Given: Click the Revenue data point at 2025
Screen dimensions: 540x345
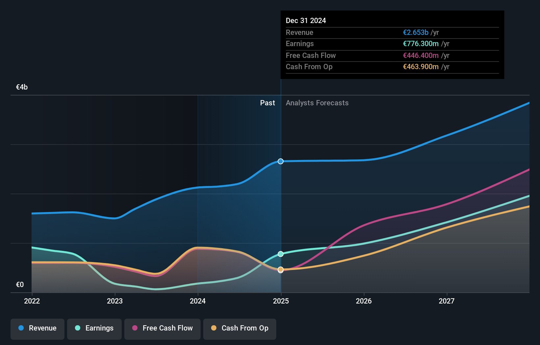Looking at the screenshot, I should (281, 161).
